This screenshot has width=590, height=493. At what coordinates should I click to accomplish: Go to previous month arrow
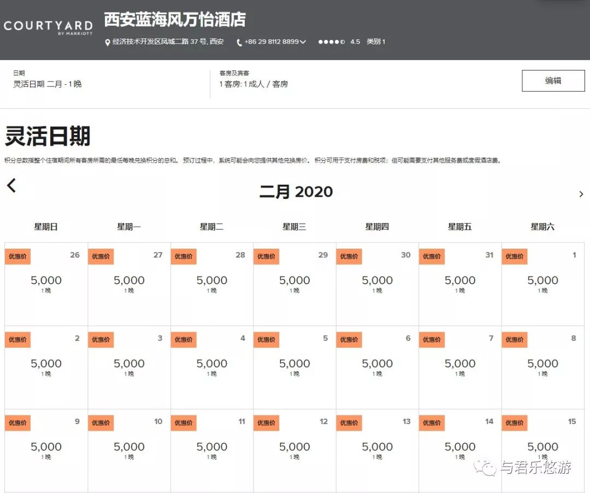coord(11,185)
